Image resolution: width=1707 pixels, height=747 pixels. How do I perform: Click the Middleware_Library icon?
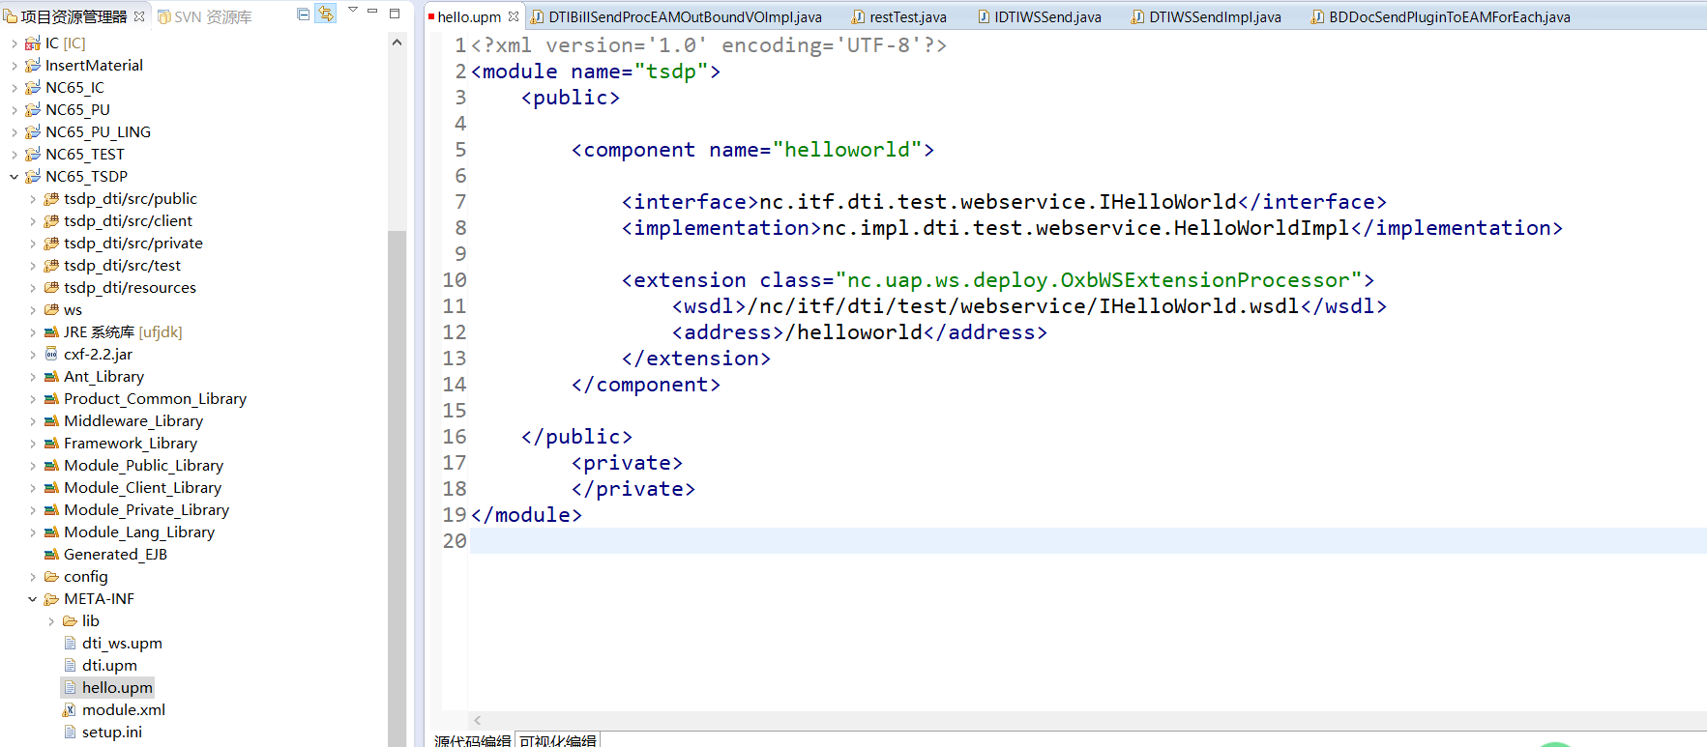pyautogui.click(x=51, y=421)
